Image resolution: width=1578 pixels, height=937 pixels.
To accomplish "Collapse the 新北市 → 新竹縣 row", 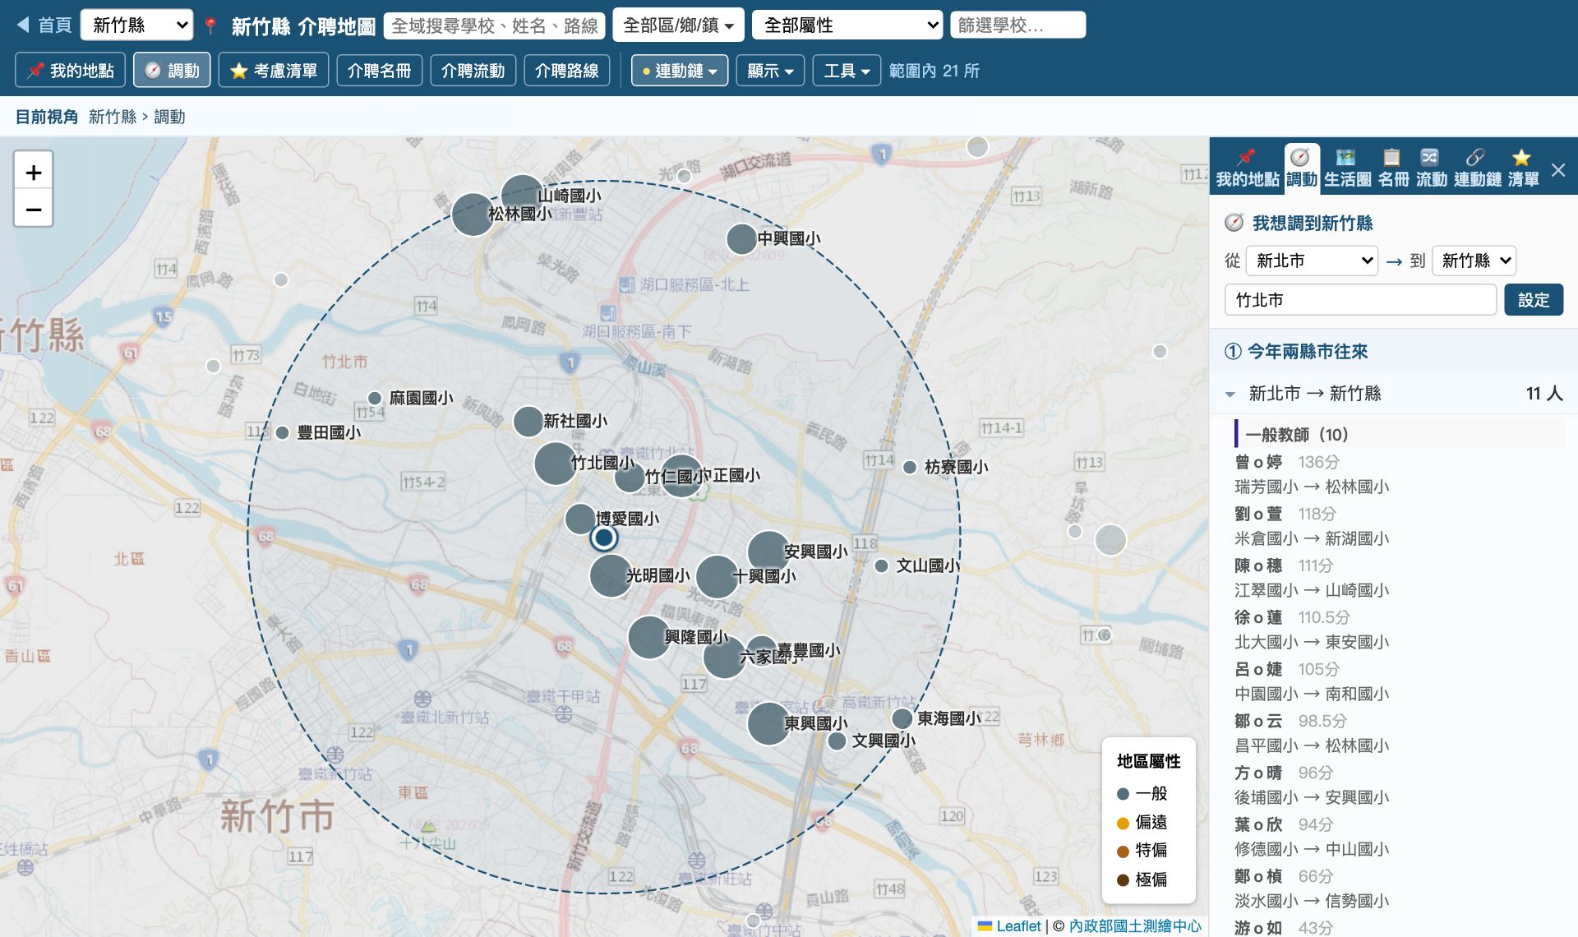I will (1394, 394).
